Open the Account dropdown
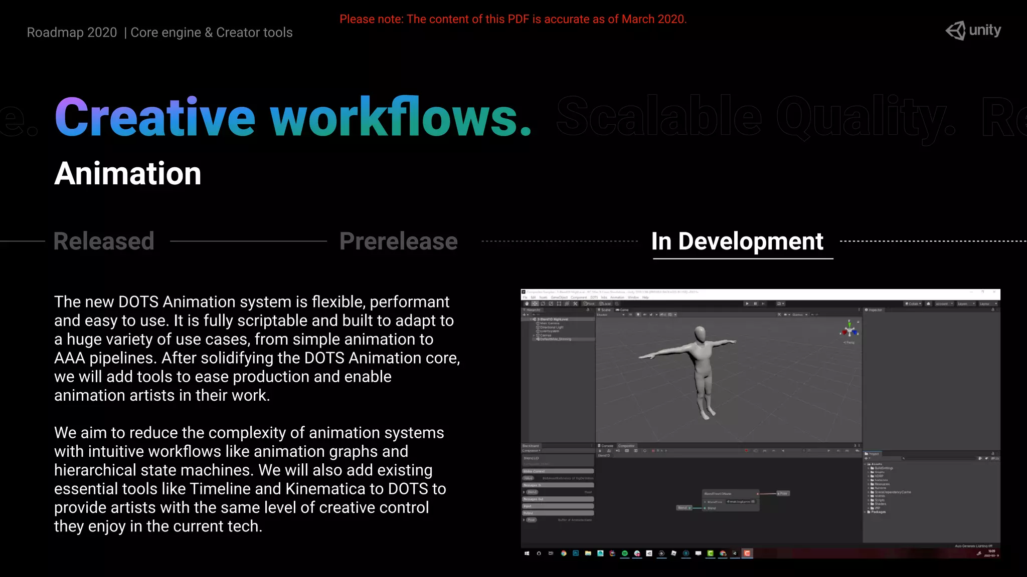 (x=944, y=304)
